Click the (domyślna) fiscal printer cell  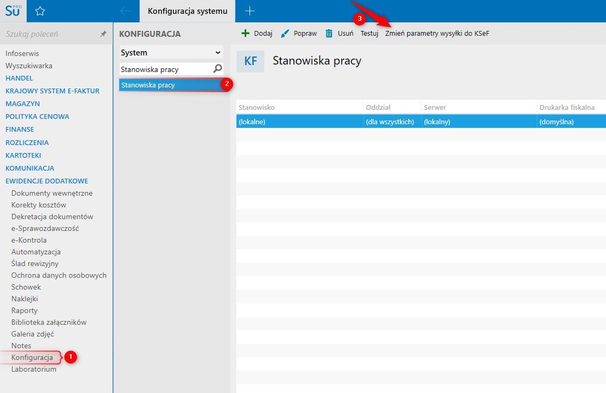click(571, 122)
